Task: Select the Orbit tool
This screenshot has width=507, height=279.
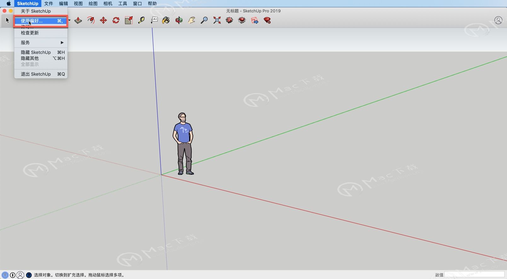Action: [179, 20]
